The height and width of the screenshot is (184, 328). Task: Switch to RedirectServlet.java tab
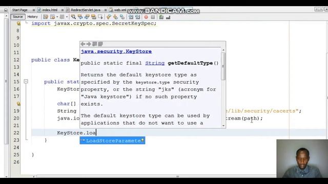[86, 10]
